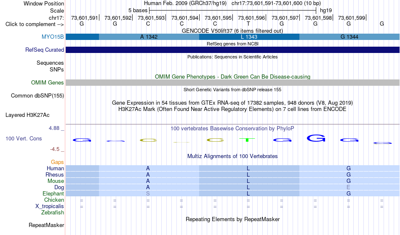Viewport: 400px width, 235px height.
Task: Click the Human species label
Action: pyautogui.click(x=55, y=168)
